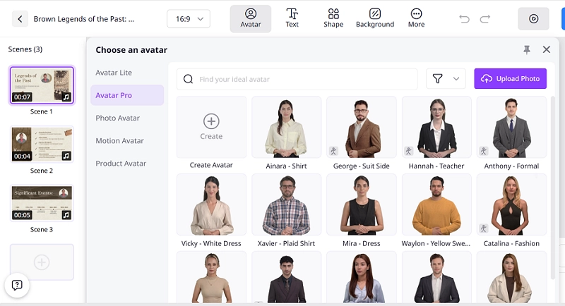Pin the avatar panel

[x=527, y=50]
